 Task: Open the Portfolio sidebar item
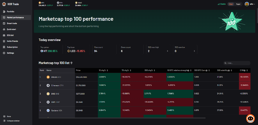[16, 11]
